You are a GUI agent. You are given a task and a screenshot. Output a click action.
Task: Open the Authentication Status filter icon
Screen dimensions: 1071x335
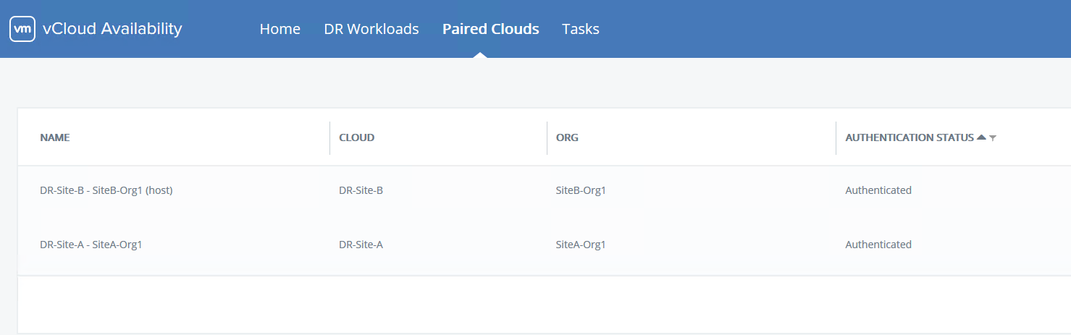tap(993, 138)
